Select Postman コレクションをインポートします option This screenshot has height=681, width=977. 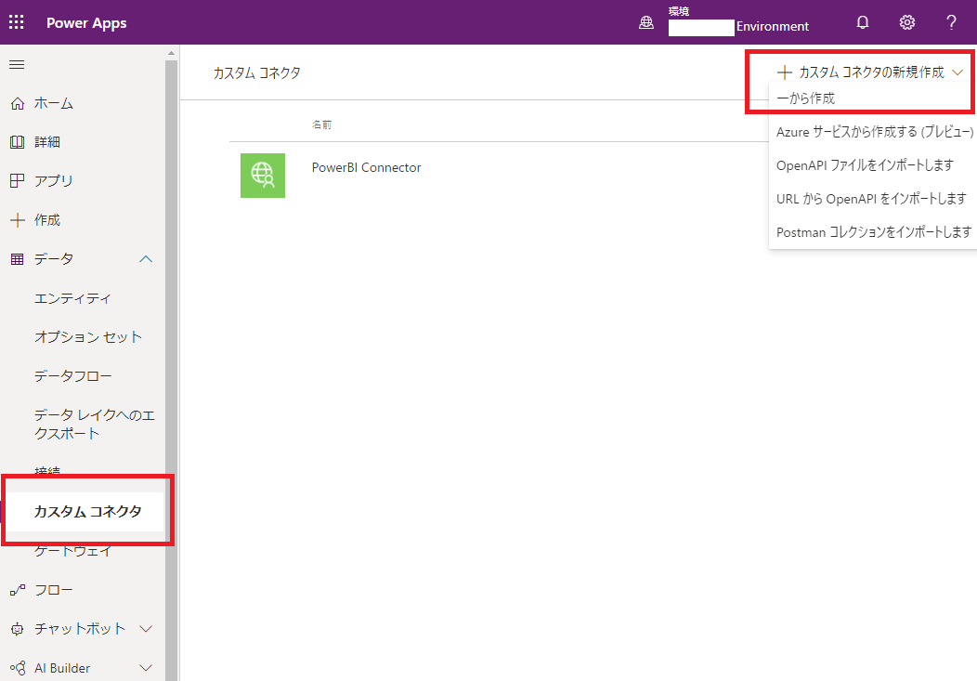(874, 232)
